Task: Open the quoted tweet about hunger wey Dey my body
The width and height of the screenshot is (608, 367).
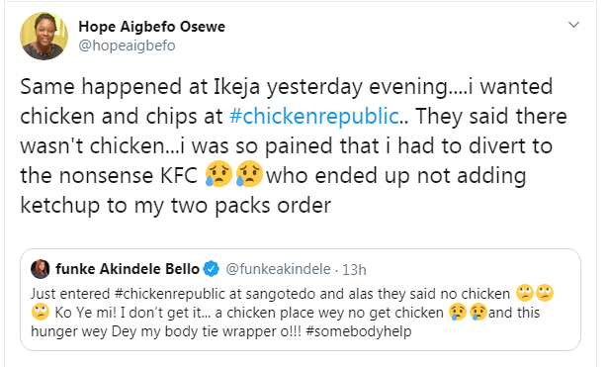Action: (301, 300)
